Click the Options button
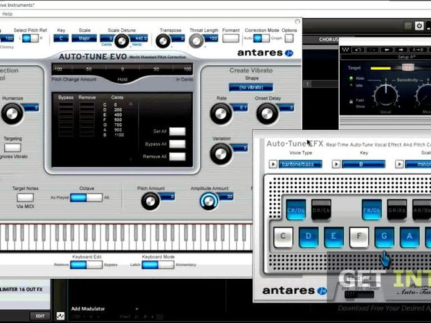The height and width of the screenshot is (323, 431). (289, 38)
